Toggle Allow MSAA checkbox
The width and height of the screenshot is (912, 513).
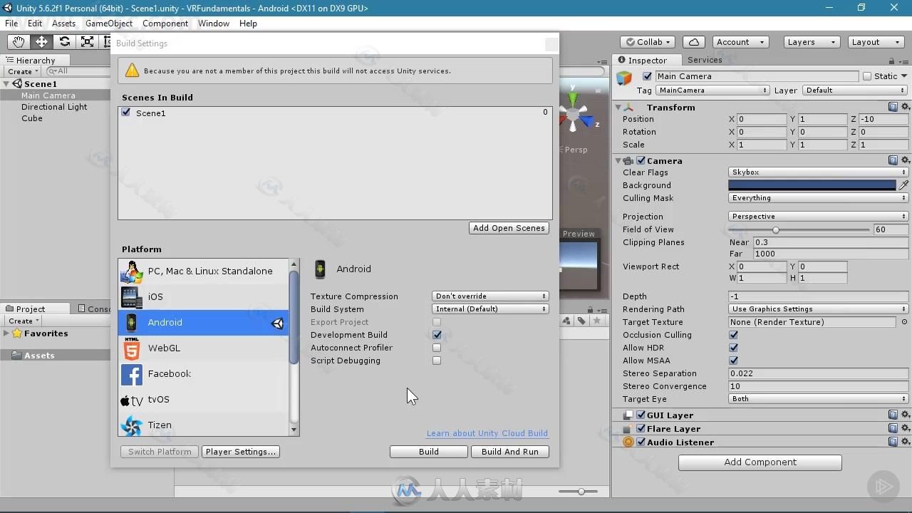(x=733, y=361)
